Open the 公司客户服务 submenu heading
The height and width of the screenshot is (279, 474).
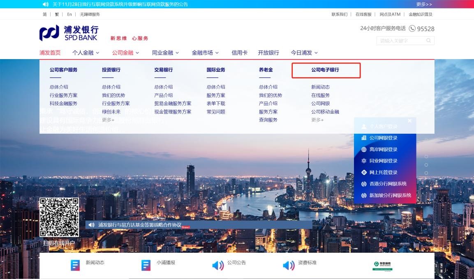[x=63, y=70]
